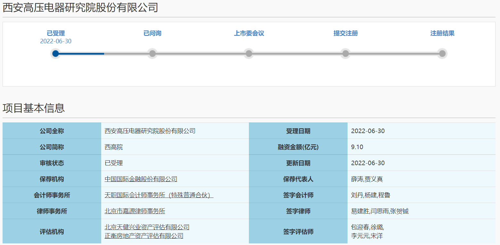Click the names 李元元,宋洋
The width and height of the screenshot is (500, 245).
tap(367, 236)
